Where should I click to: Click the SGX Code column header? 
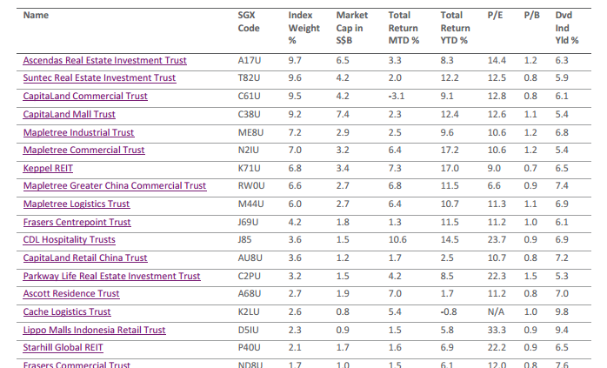[248, 22]
